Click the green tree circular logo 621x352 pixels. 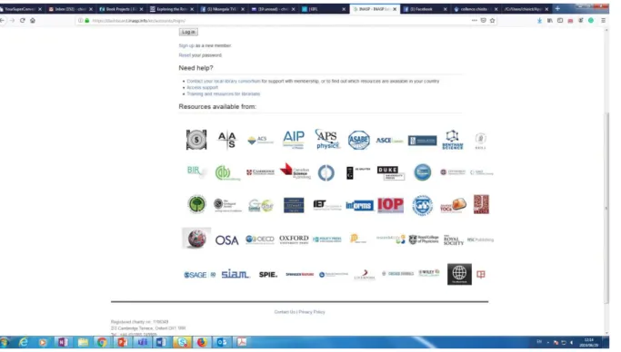(196, 205)
